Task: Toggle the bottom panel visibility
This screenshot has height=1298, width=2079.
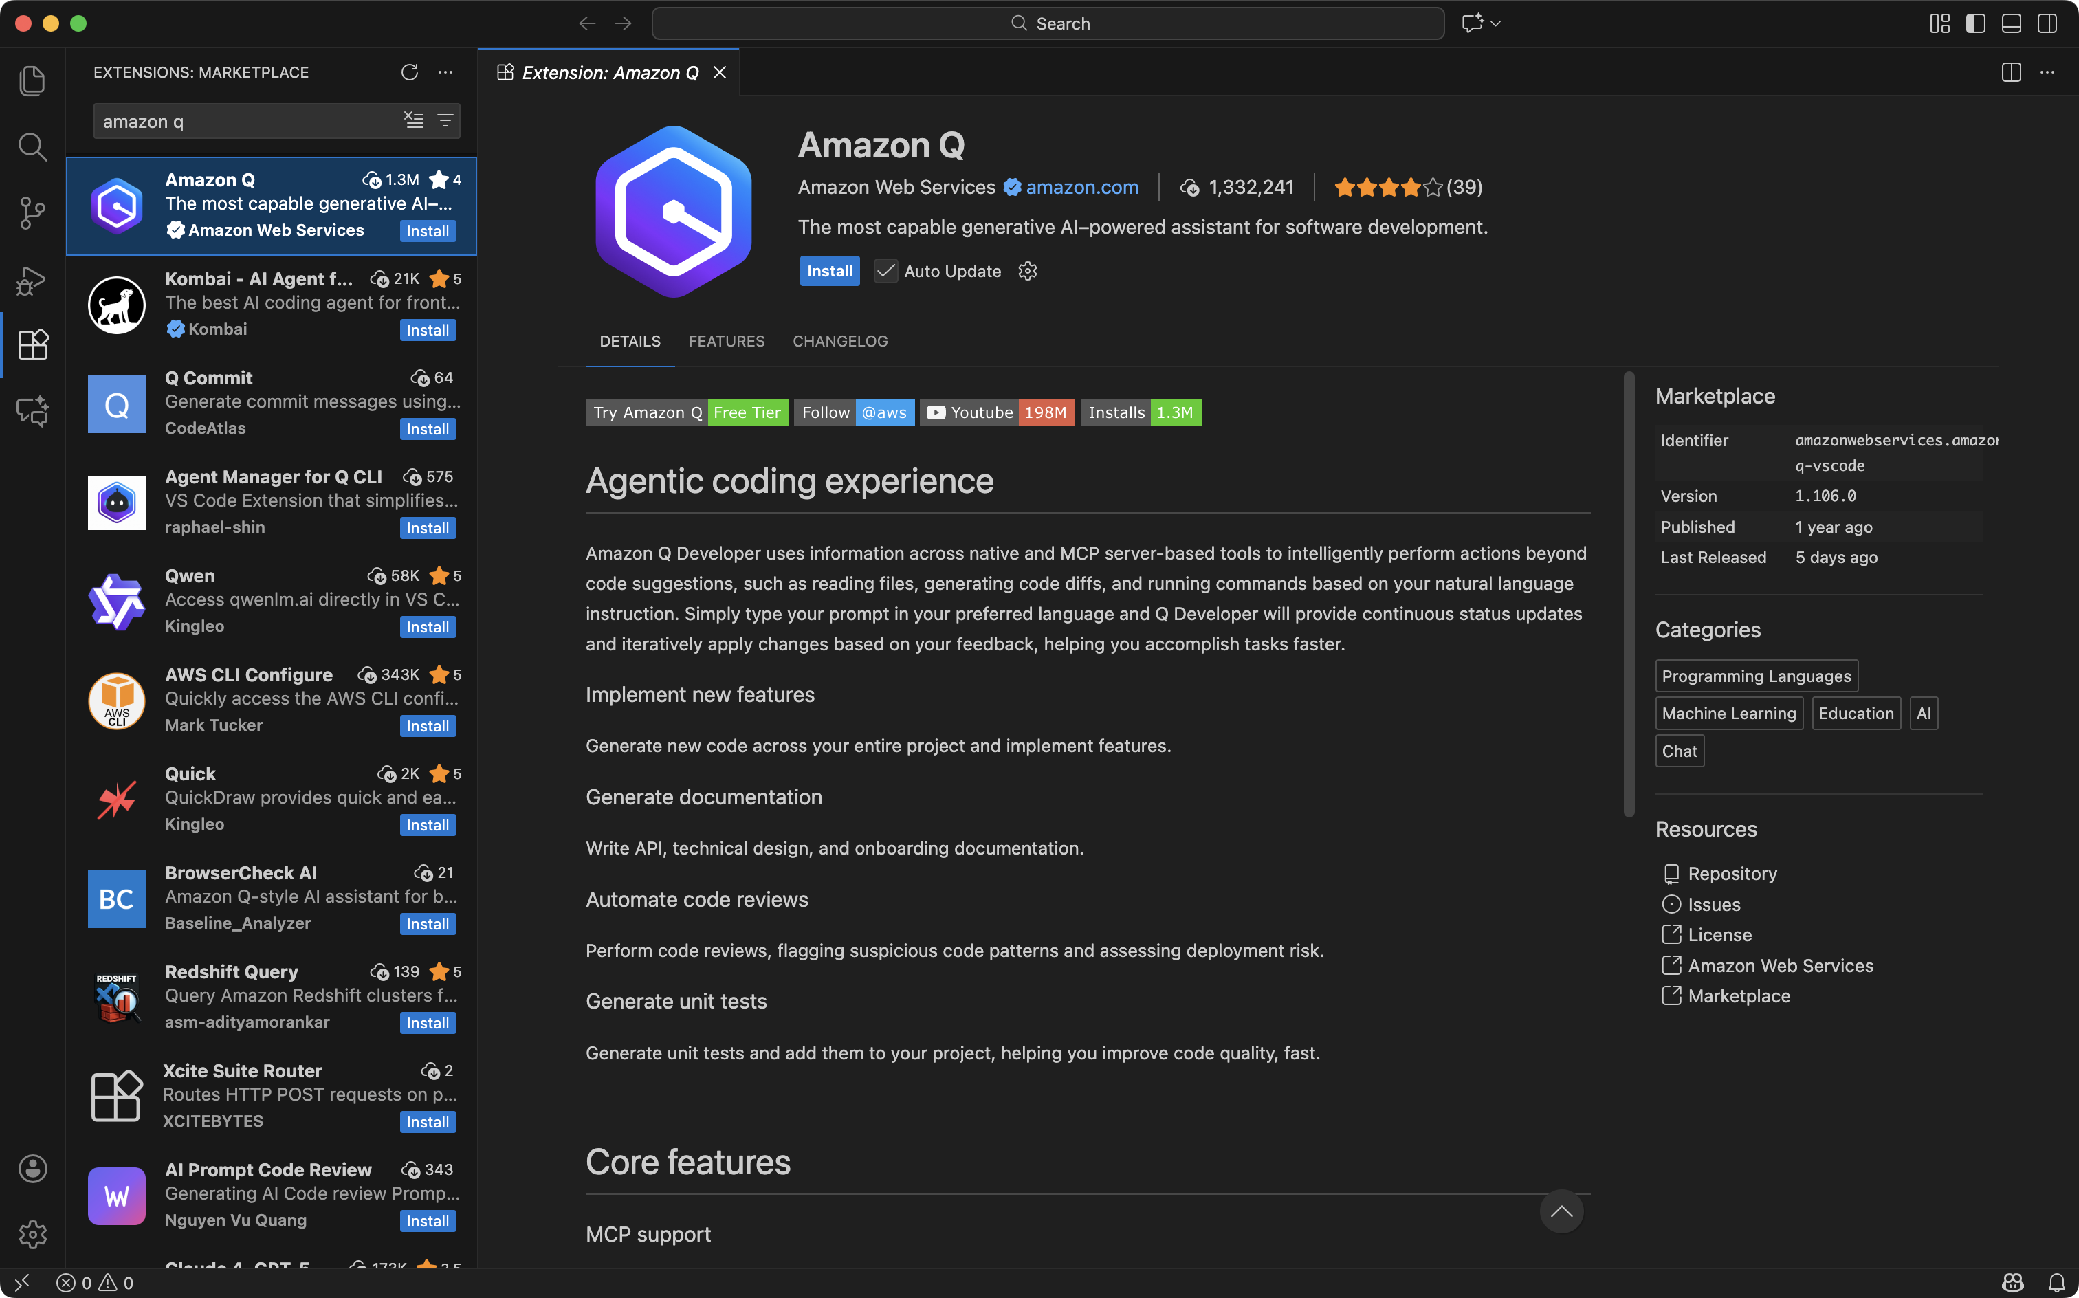Action: (x=2012, y=23)
